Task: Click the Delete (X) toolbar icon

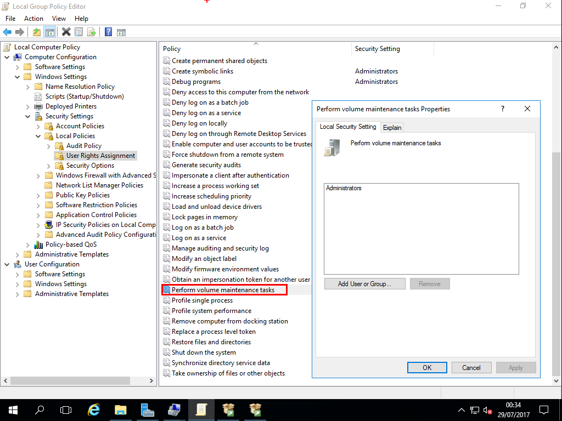Action: [x=66, y=32]
